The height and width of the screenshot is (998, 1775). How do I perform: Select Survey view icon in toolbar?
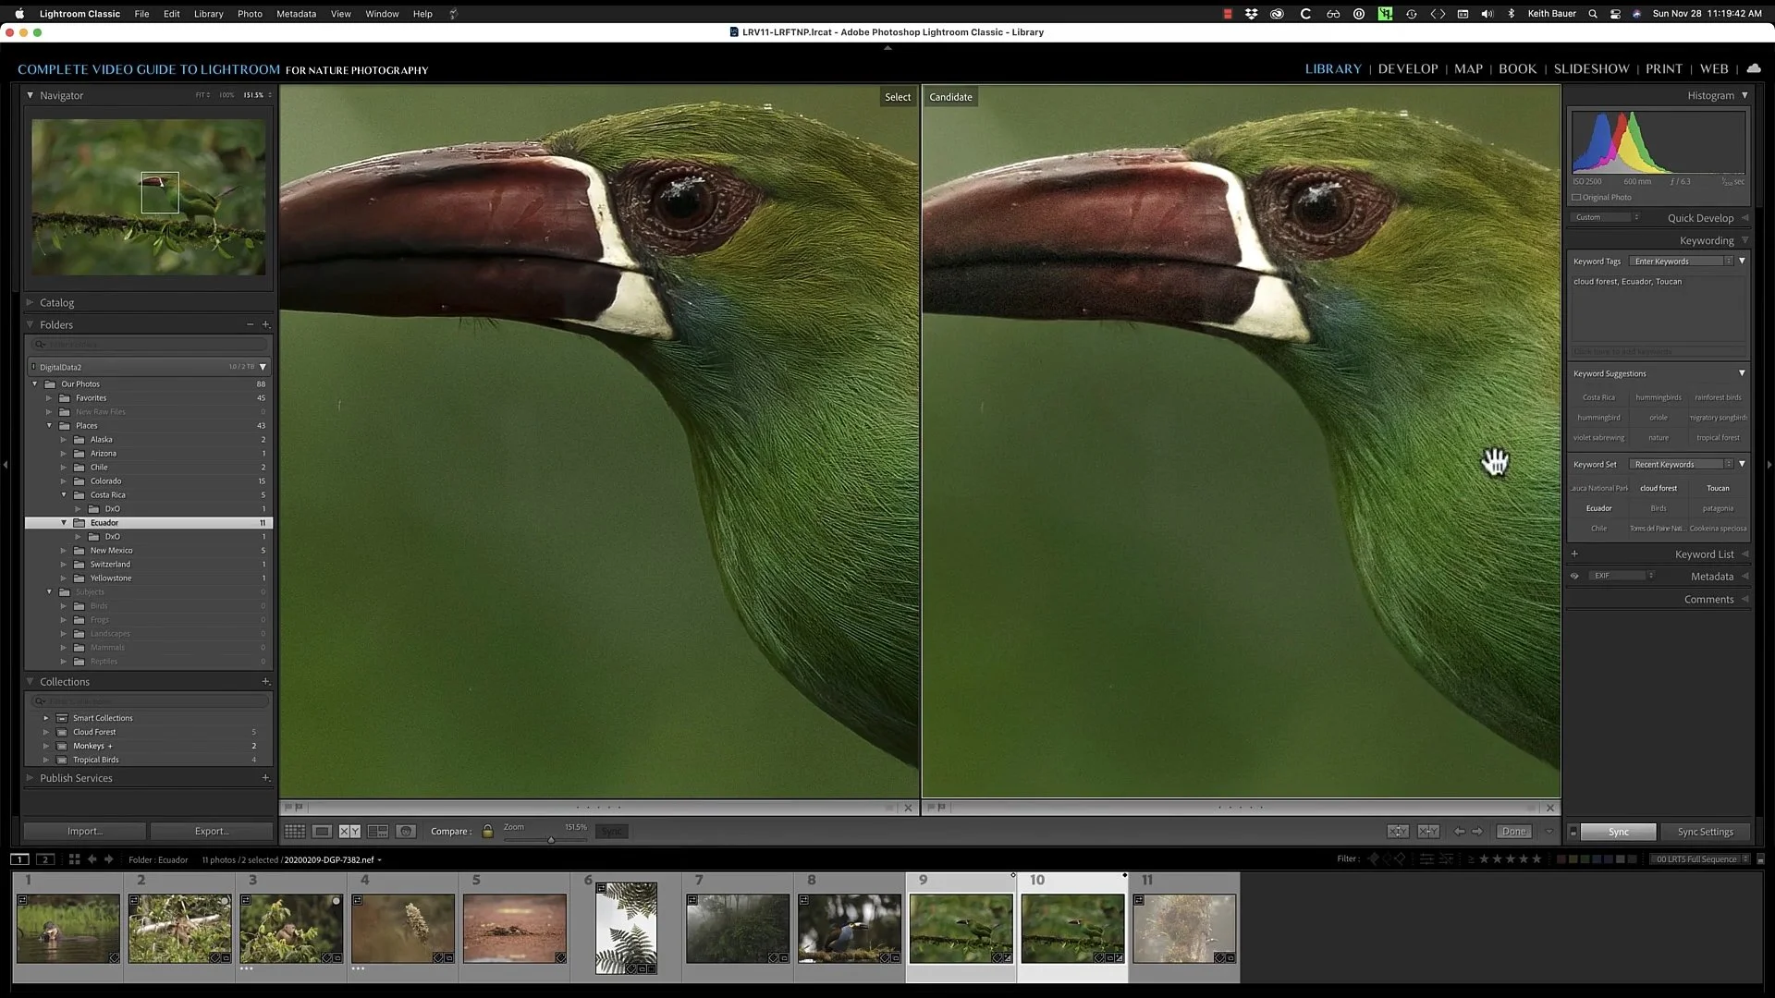378,832
